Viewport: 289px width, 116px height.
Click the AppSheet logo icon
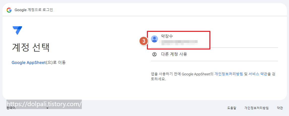coord(17,30)
